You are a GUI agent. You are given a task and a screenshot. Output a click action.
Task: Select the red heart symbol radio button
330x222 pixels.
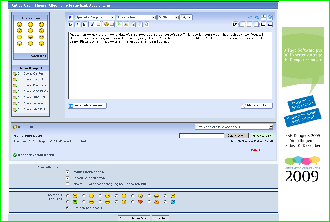[133, 202]
